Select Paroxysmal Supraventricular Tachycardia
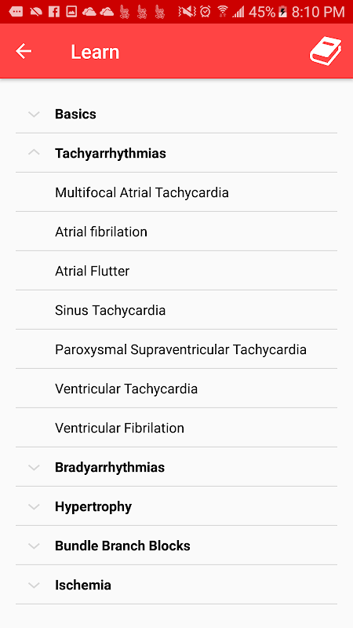 tap(176, 349)
